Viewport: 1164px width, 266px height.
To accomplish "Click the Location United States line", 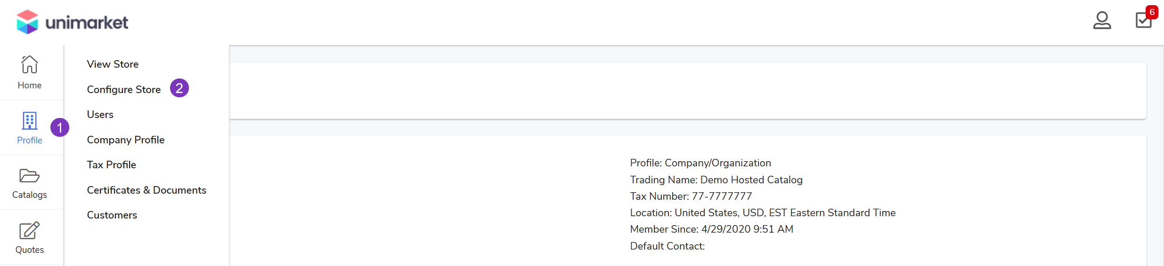I will 763,213.
